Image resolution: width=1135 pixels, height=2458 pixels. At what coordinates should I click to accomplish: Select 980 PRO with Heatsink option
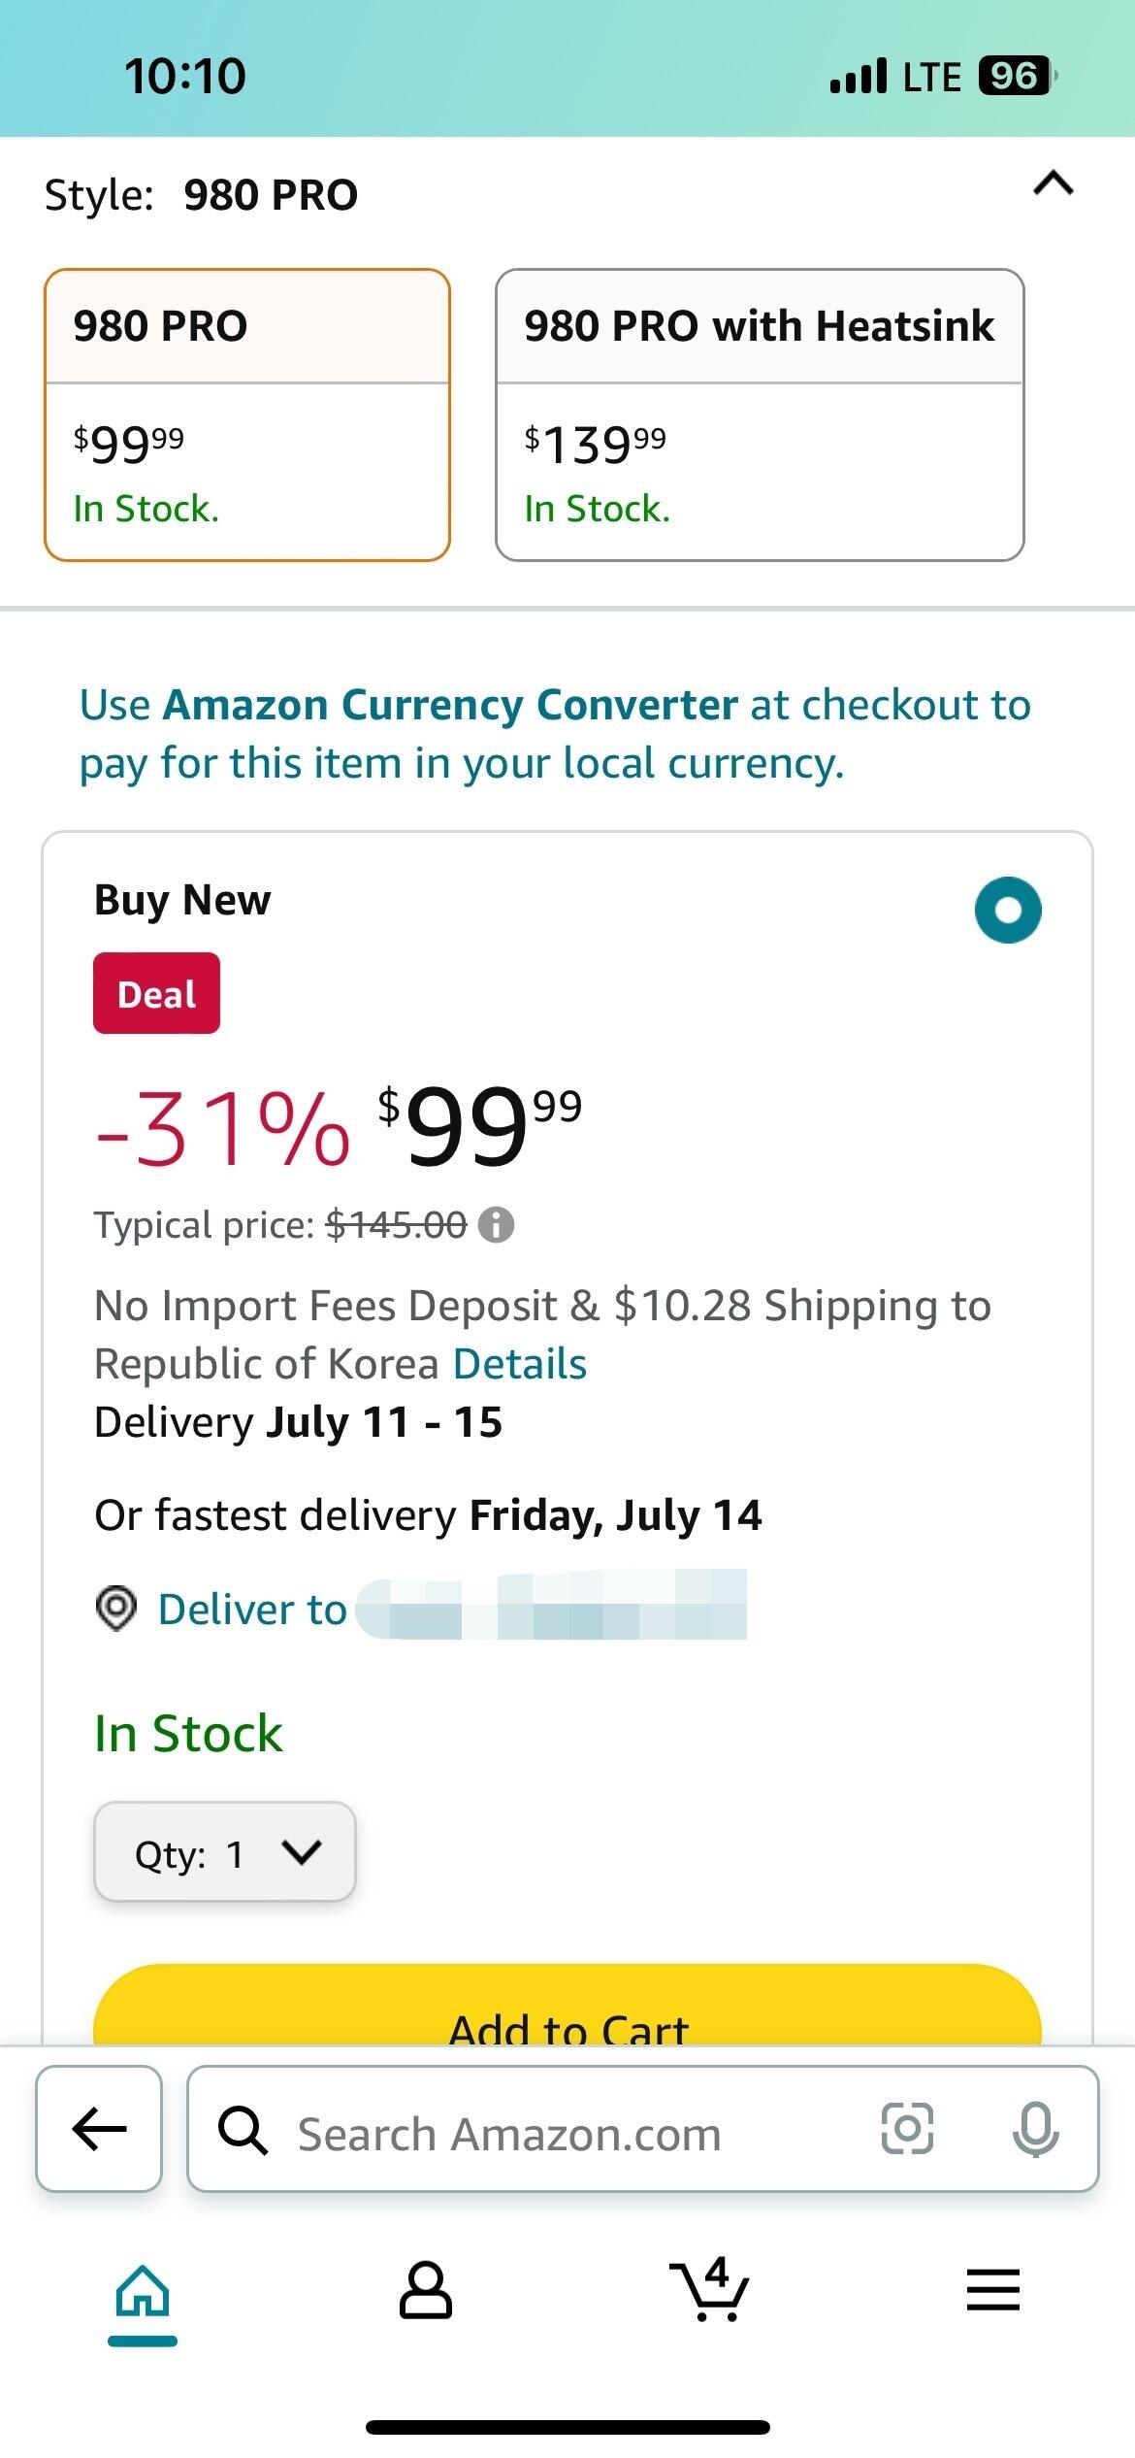coord(760,415)
